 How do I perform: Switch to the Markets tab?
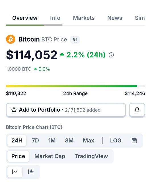click(x=84, y=18)
